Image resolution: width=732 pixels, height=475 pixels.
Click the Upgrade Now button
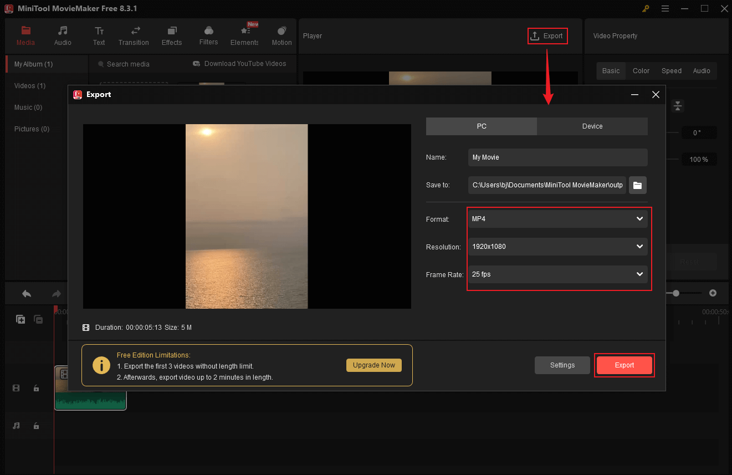(373, 365)
